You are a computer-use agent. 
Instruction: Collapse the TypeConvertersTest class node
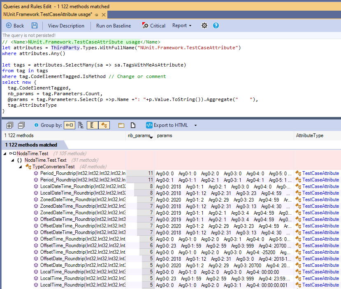21,167
